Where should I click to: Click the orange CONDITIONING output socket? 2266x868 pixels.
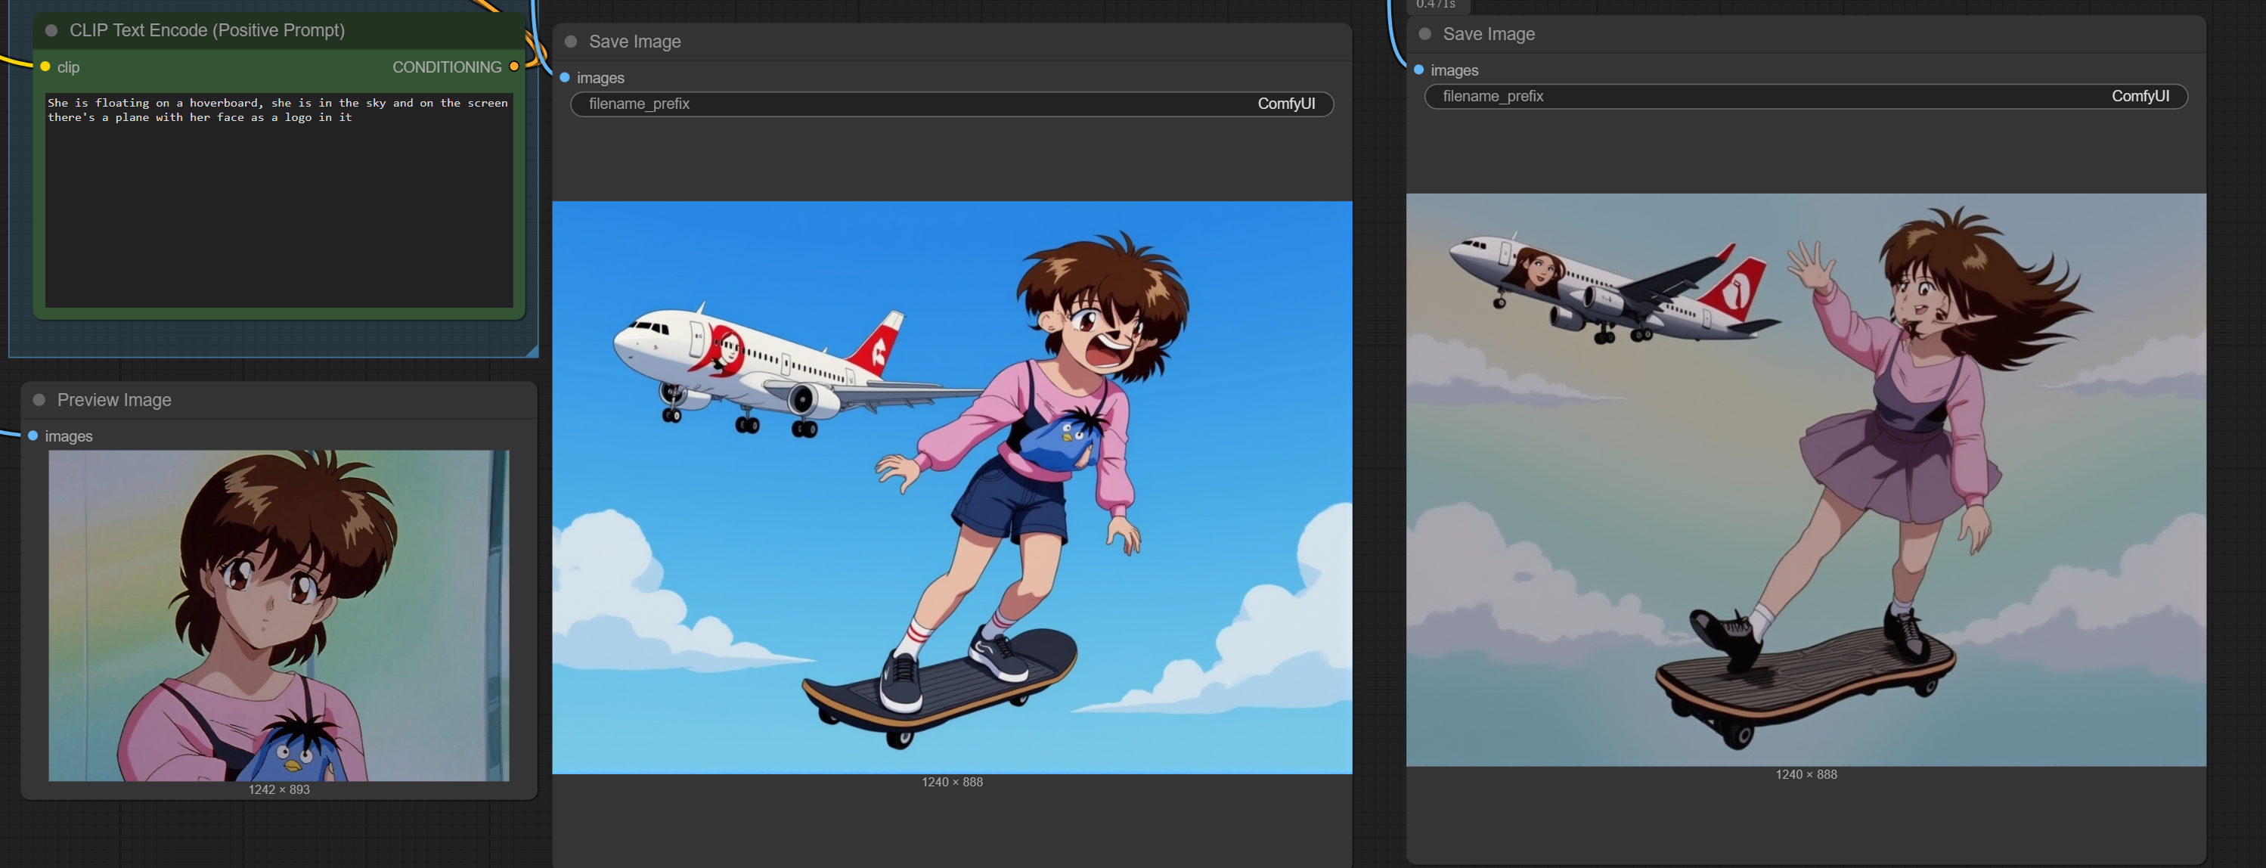(515, 67)
